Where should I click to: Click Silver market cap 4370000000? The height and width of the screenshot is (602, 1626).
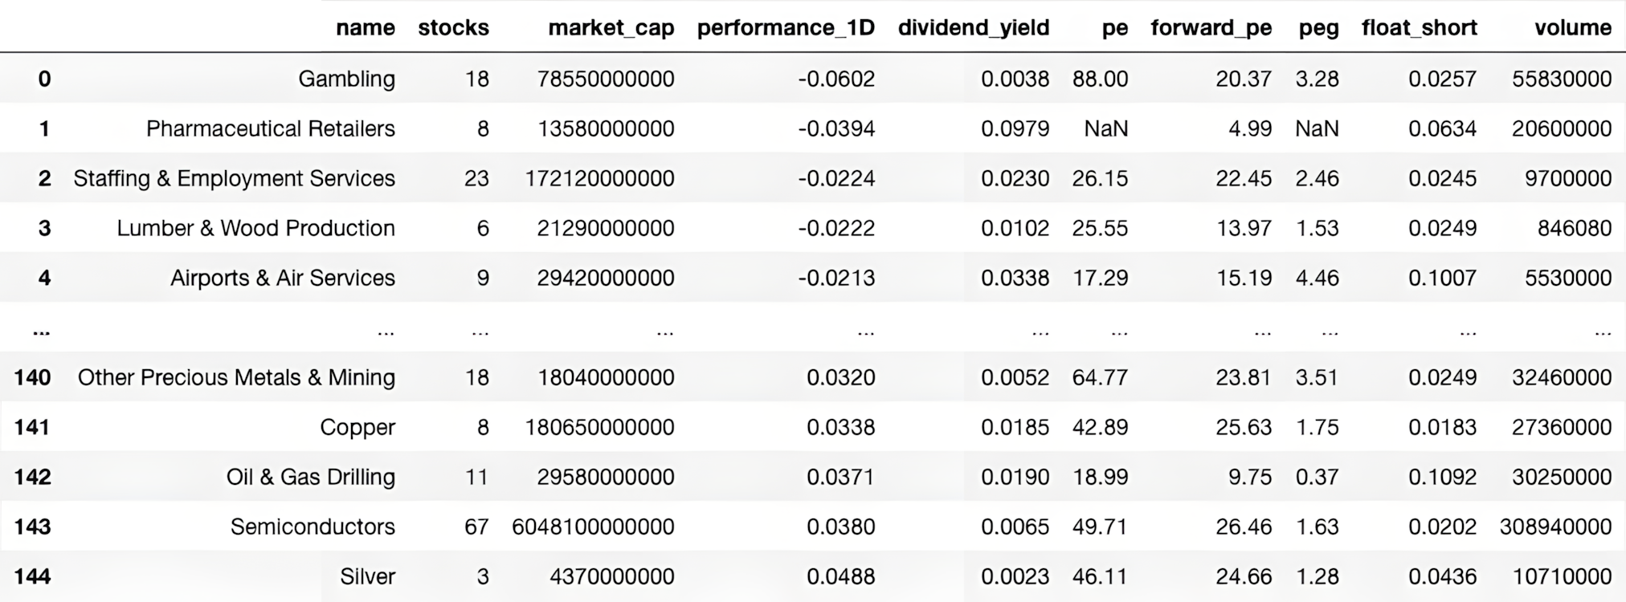click(612, 576)
